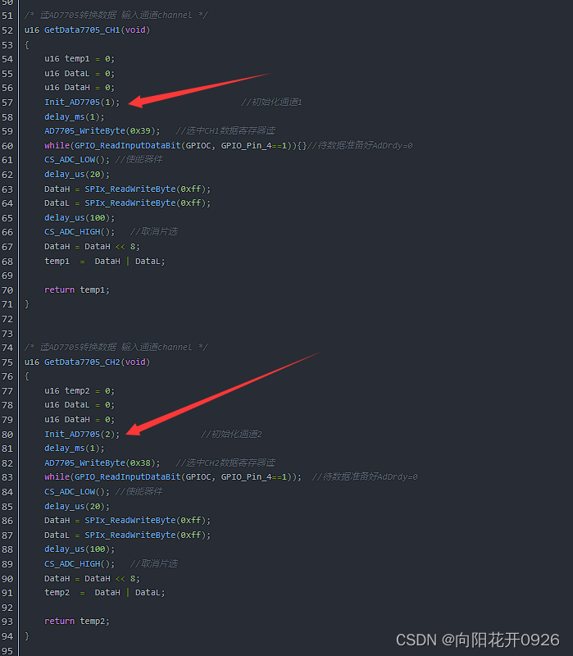Click the AD7705_WriteByte(0x38) call

click(102, 463)
